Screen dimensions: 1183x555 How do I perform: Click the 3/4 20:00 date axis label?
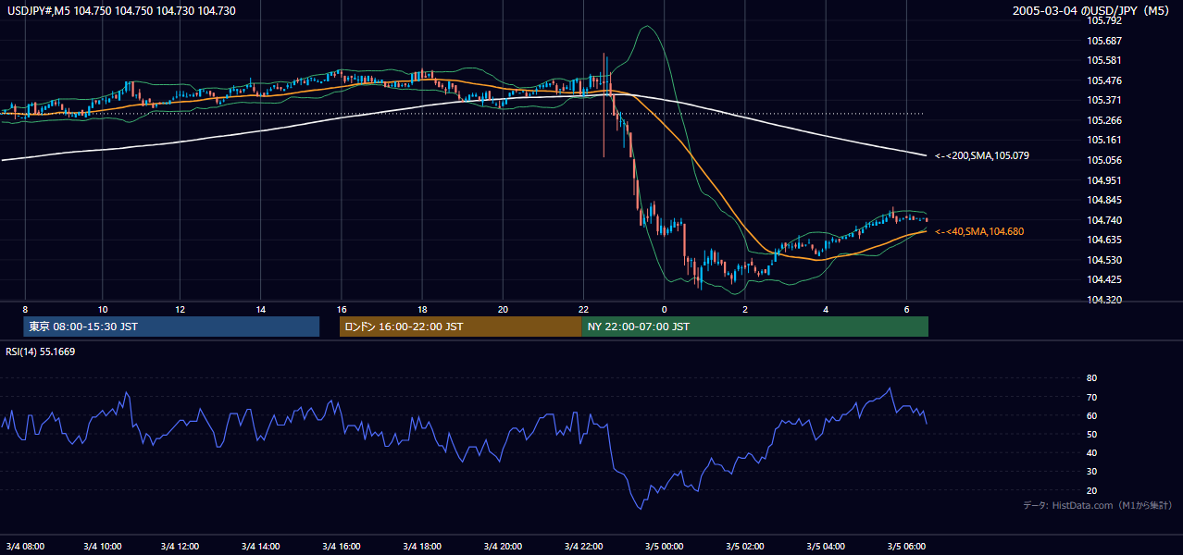coord(503,546)
